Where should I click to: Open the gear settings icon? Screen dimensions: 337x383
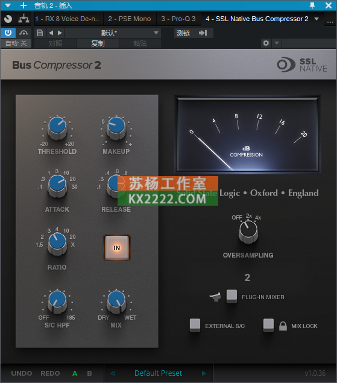pyautogui.click(x=266, y=43)
